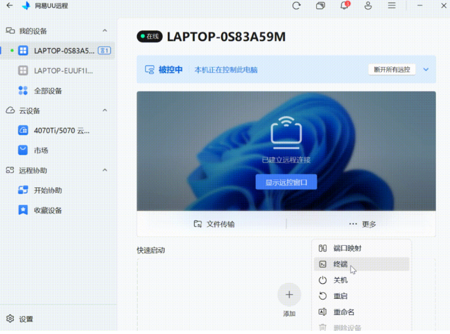The width and height of the screenshot is (450, 334).
Task: Choose 端口映射 from the menu
Action: point(362,249)
